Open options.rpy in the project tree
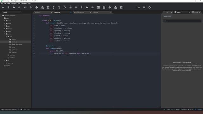The width and height of the screenshot is (203, 114). (15, 50)
